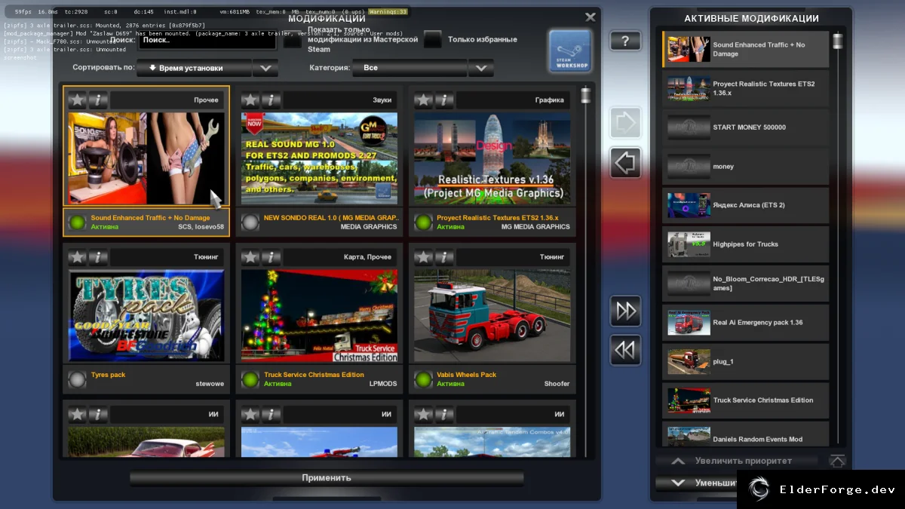
Task: Select the Tyres pack thumbnail image
Action: [x=146, y=315]
